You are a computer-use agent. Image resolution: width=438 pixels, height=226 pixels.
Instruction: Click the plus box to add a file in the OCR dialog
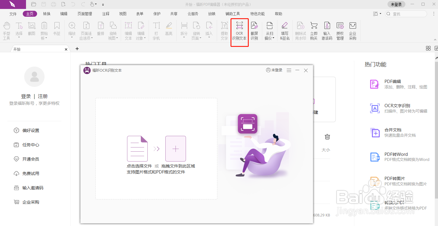click(175, 149)
